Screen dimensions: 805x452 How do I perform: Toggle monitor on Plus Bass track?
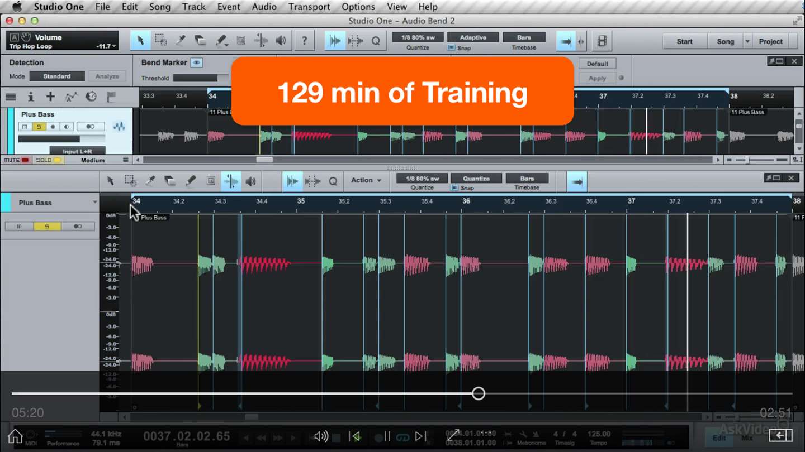[67, 127]
